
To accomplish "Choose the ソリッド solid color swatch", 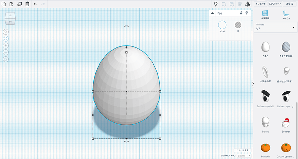I will pos(222,25).
